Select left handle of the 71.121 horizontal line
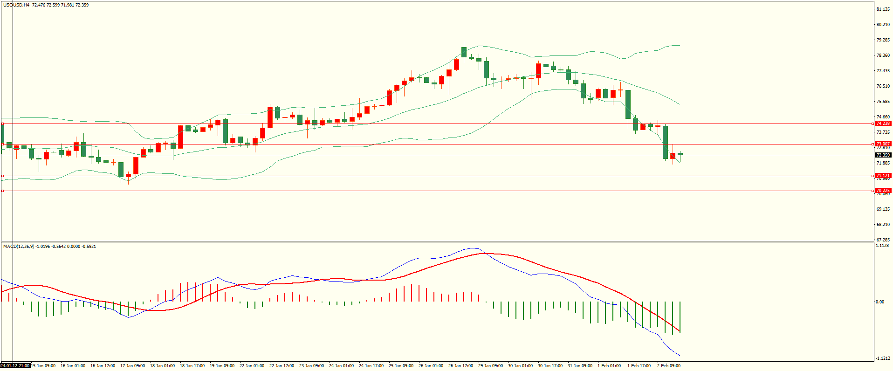893x371 pixels. click(3, 176)
